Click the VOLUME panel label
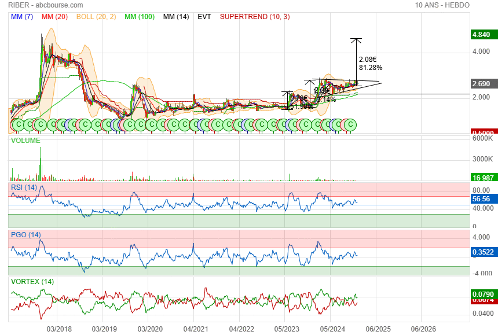 point(25,141)
